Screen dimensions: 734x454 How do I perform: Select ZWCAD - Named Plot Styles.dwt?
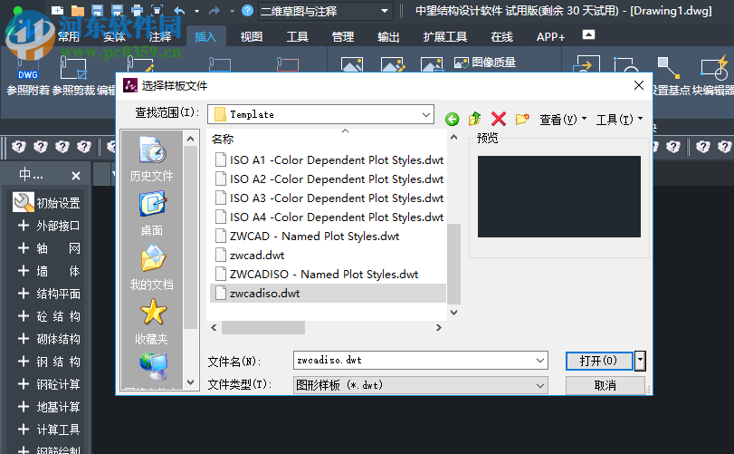click(307, 237)
